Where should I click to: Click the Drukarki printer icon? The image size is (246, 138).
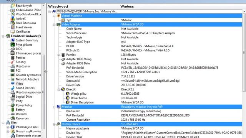click(x=13, y=114)
